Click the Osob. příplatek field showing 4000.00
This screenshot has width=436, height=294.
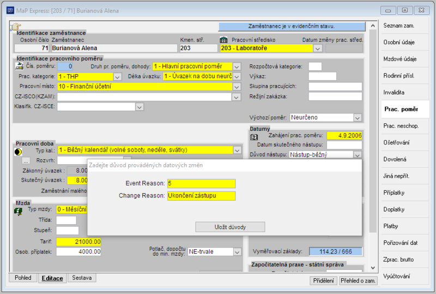click(78, 251)
